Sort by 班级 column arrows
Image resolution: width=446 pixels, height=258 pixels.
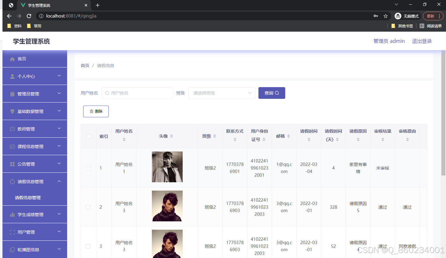tap(215, 136)
